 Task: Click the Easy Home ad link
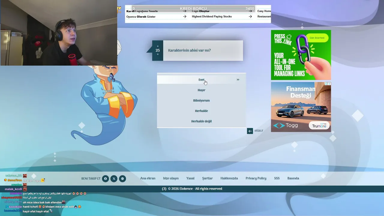click(x=264, y=11)
